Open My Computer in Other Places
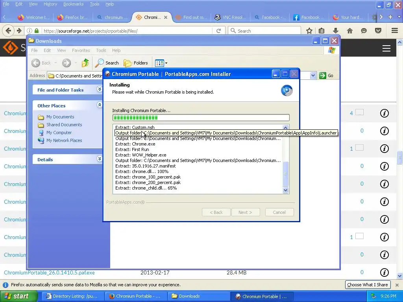This screenshot has width=403, height=302. tap(59, 133)
